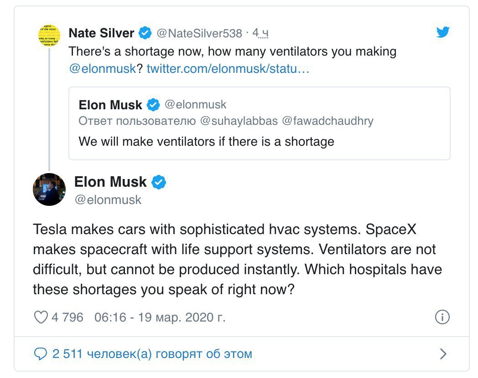This screenshot has width=478, height=378.
Task: Click the speech bubble reply icon
Action: tap(40, 354)
